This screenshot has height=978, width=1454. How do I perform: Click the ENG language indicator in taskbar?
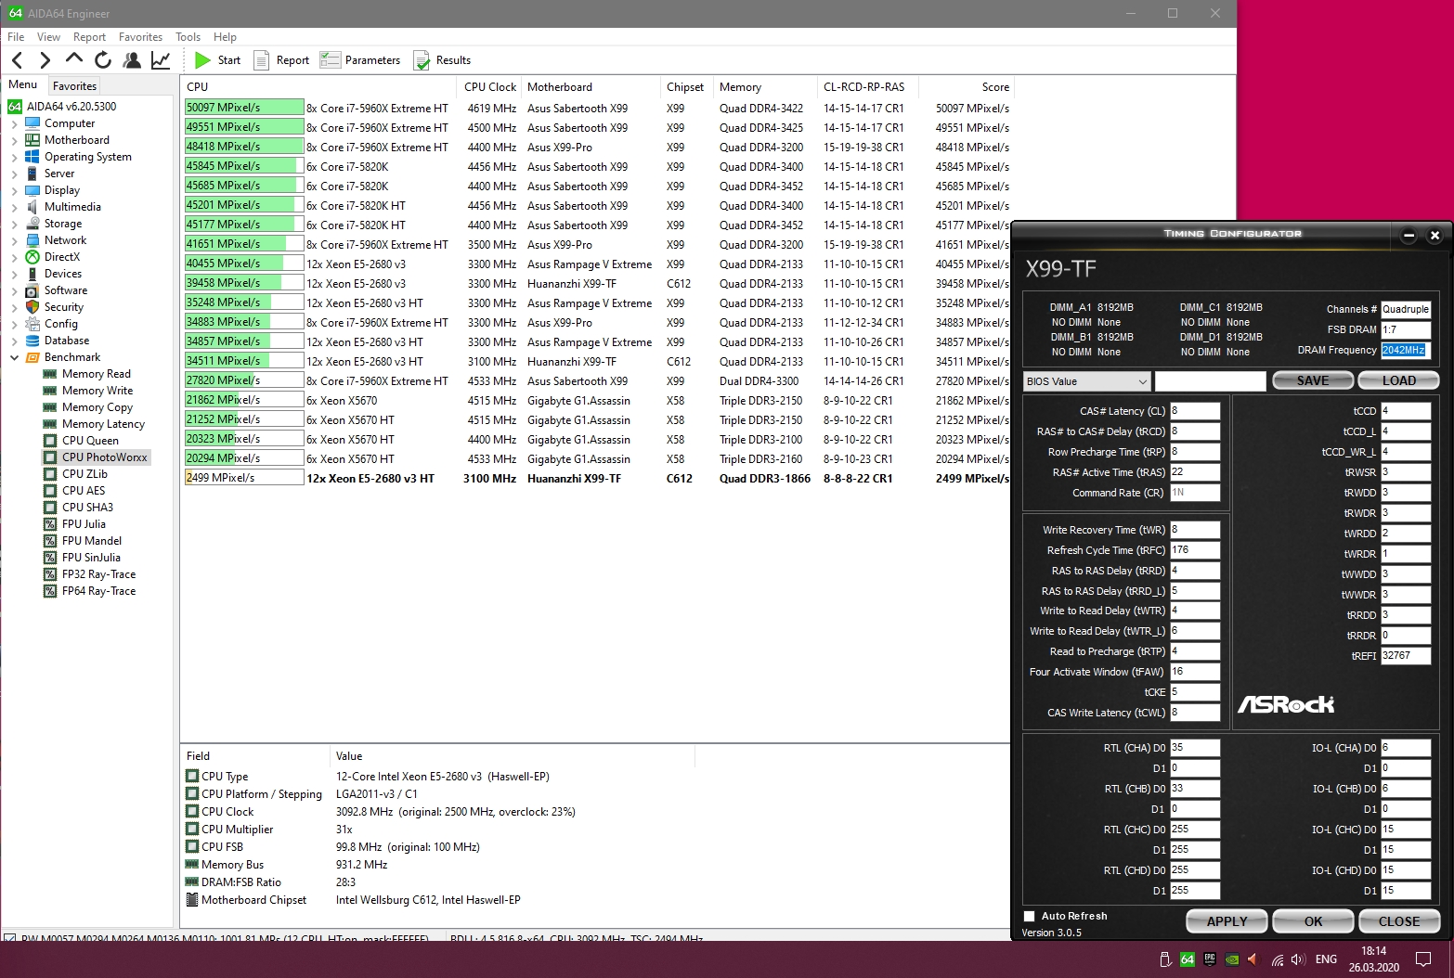(x=1326, y=959)
